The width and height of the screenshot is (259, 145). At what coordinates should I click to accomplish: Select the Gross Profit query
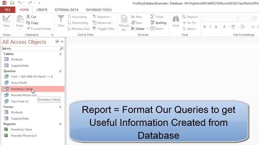pyautogui.click(x=33, y=83)
